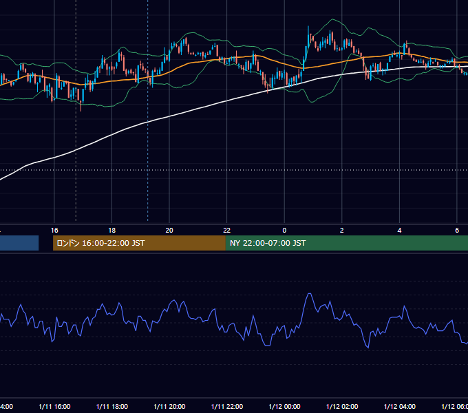The height and width of the screenshot is (413, 468).
Task: Click the 22 hour axis label
Action: (227, 231)
